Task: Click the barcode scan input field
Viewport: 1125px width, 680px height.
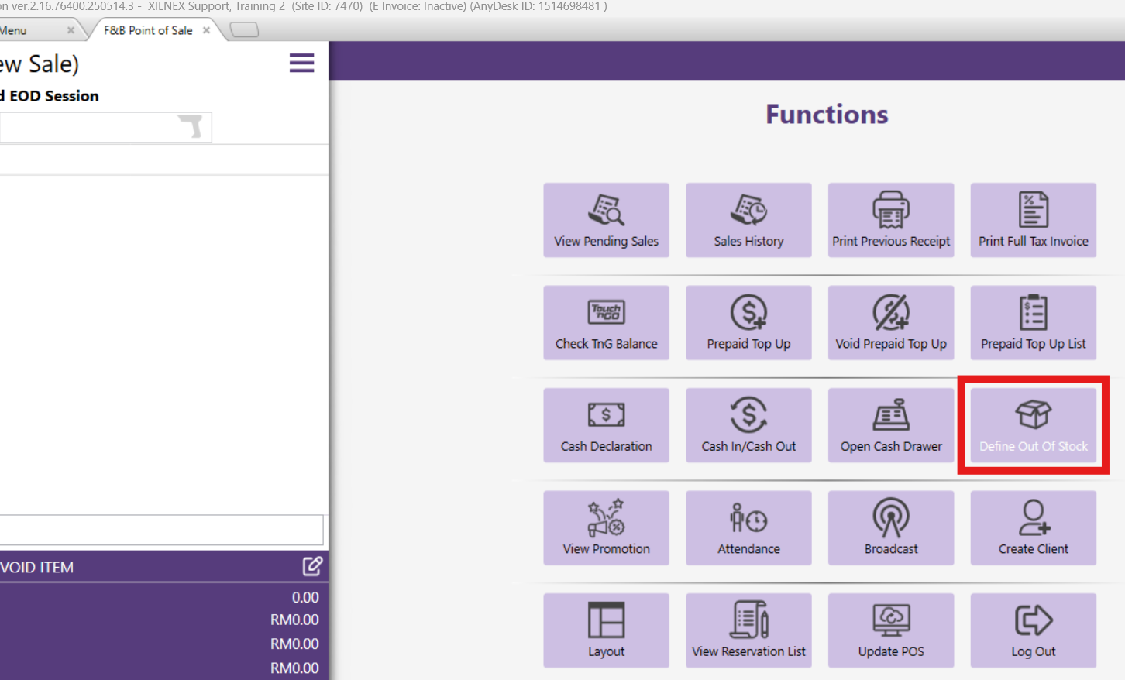Action: coord(89,127)
